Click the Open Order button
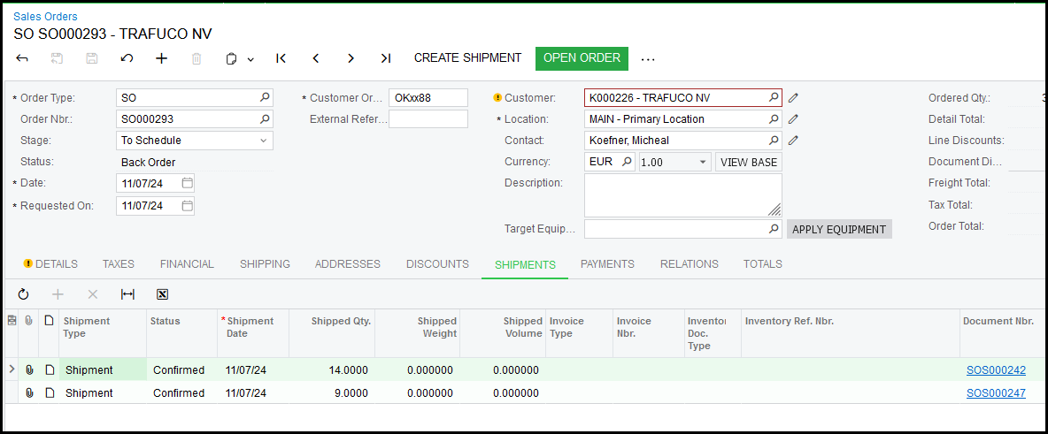 582,58
